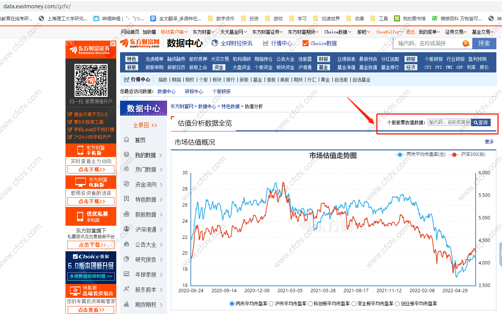Viewport: 502px width, 314px height.
Task: Open the 我的图书馆 bookmark
Action: coord(410,18)
